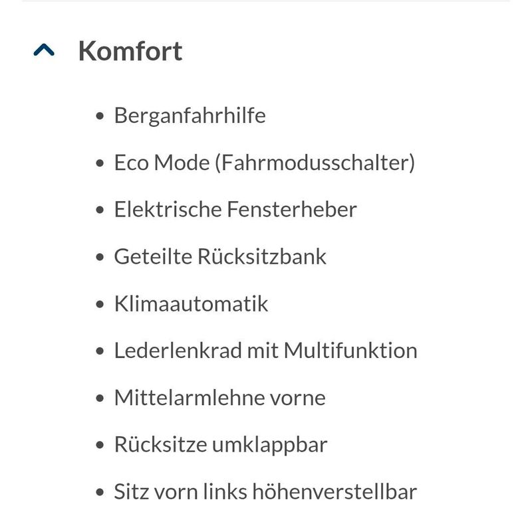
Task: Click the bullet before Berganfahrhilfe
Action: click(x=100, y=117)
